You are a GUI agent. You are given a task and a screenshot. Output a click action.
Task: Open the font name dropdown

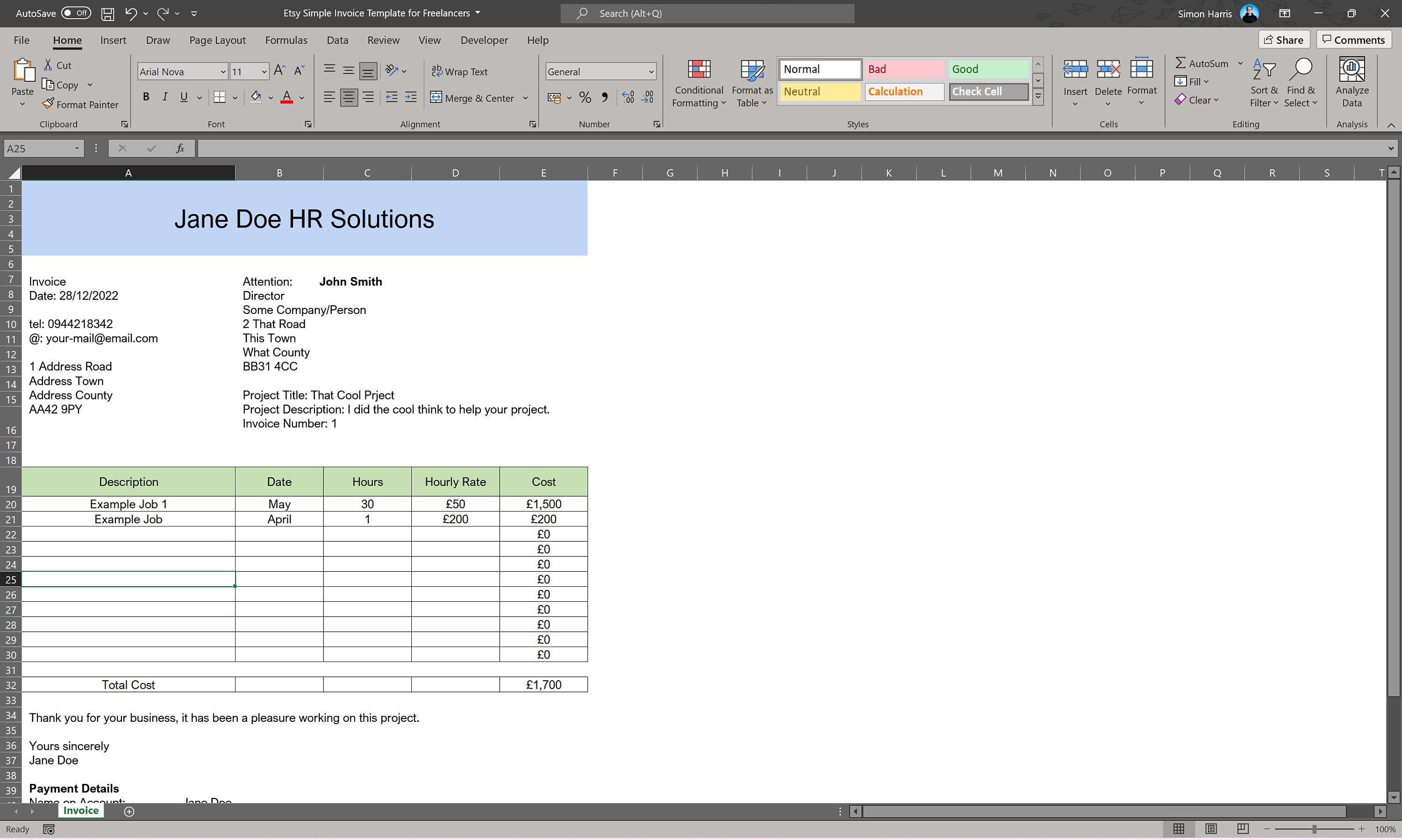tap(222, 71)
